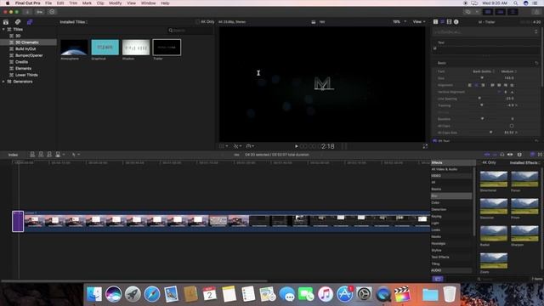Toggle timeline snapping icon
Screen dimensions: 544x306
tap(510, 155)
